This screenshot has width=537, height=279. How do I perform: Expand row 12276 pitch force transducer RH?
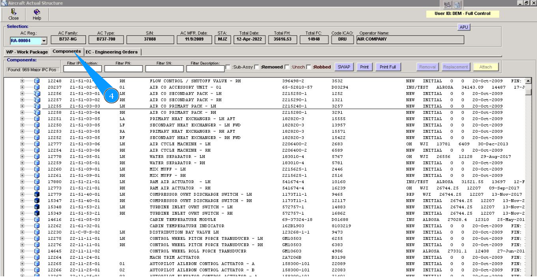coord(22,245)
